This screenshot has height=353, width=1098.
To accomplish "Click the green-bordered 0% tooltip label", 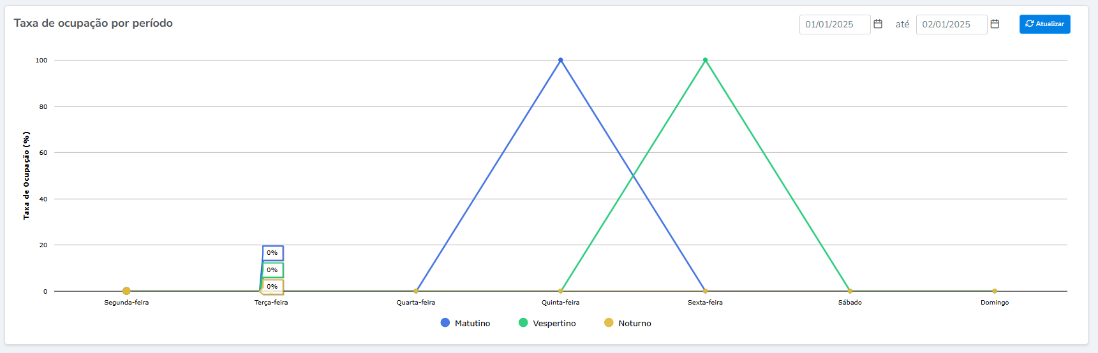I will click(x=272, y=270).
